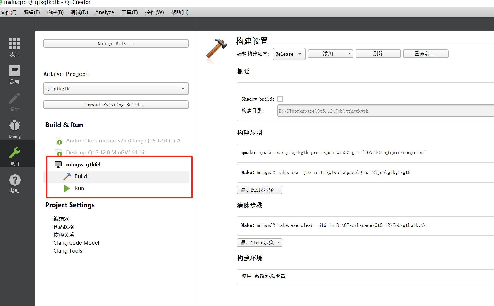The height and width of the screenshot is (306, 494).
Task: Switch to 编辑 (Edit) mode
Action: 14,74
